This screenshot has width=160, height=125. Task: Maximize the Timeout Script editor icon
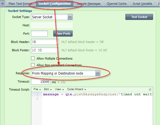pos(150,90)
